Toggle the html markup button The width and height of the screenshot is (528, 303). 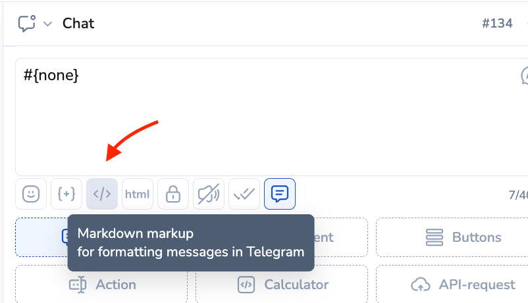(x=138, y=194)
